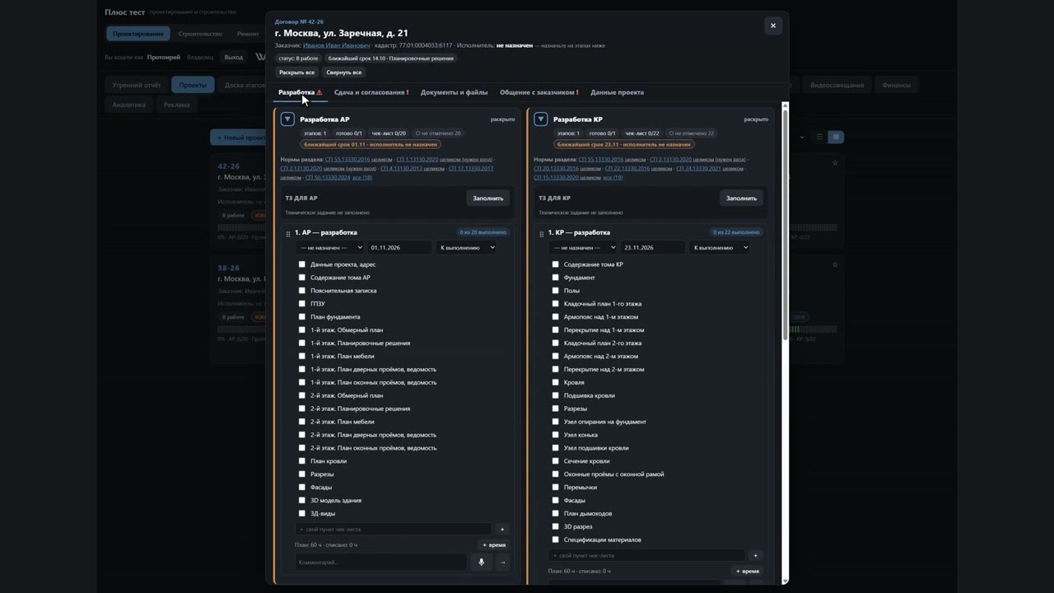
Task: Send the comment with the arrow button
Action: click(502, 563)
